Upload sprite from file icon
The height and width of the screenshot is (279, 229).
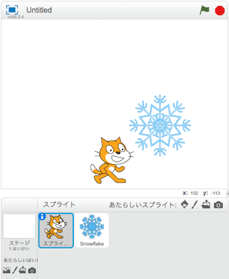[206, 204]
